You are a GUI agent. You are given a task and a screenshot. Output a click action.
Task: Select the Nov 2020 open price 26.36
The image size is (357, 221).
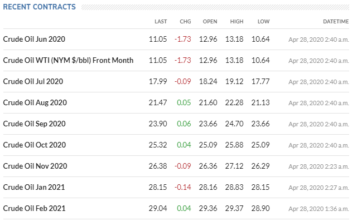208,166
